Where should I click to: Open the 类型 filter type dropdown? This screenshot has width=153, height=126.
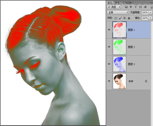(114, 7)
